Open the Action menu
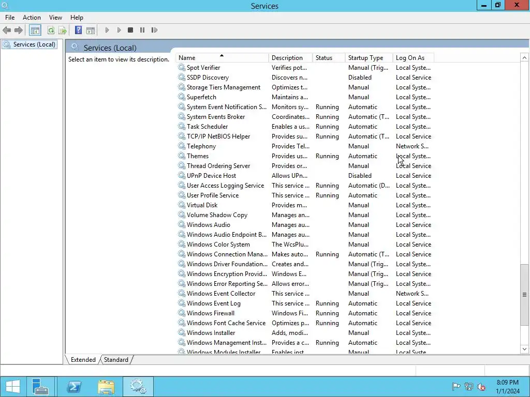This screenshot has height=397, width=530. pos(32,18)
